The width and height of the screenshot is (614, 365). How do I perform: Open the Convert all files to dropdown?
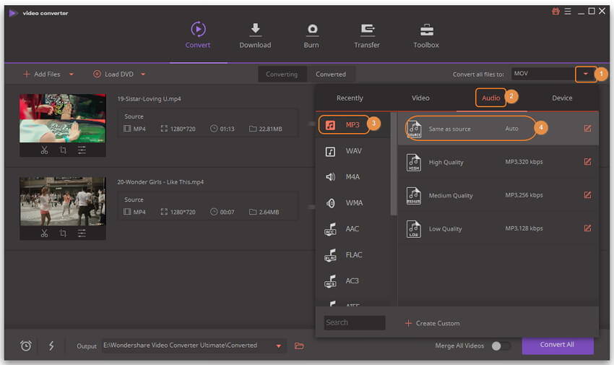click(585, 74)
